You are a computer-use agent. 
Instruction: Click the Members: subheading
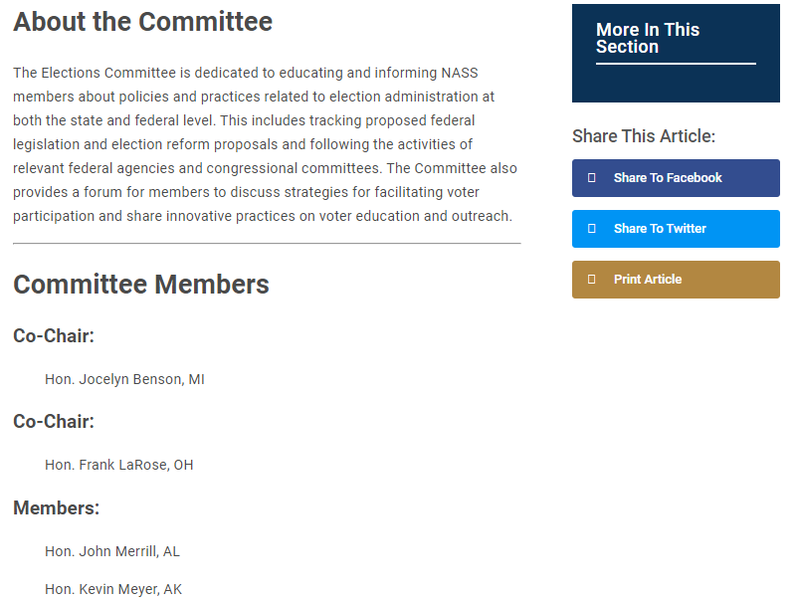[x=57, y=507]
